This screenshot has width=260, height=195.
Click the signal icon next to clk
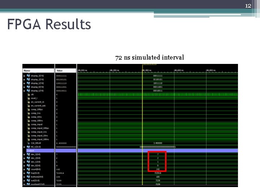point(29,95)
